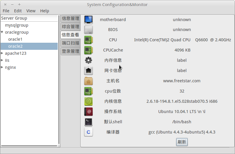Viewport: 235px width, 154px height.
Task: Click the green spiral icon beside 内核信息
Action: 88,101
